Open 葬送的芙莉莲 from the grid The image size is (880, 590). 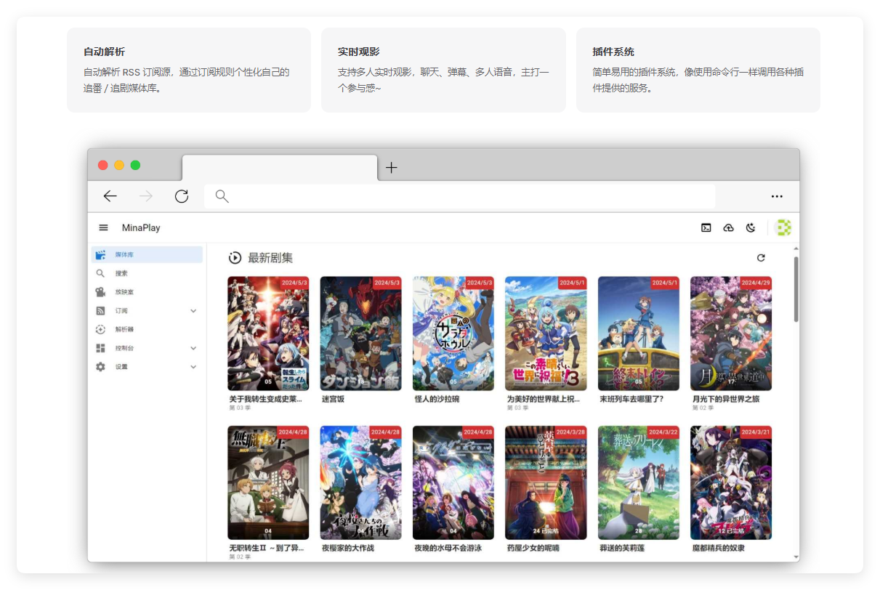coord(638,482)
